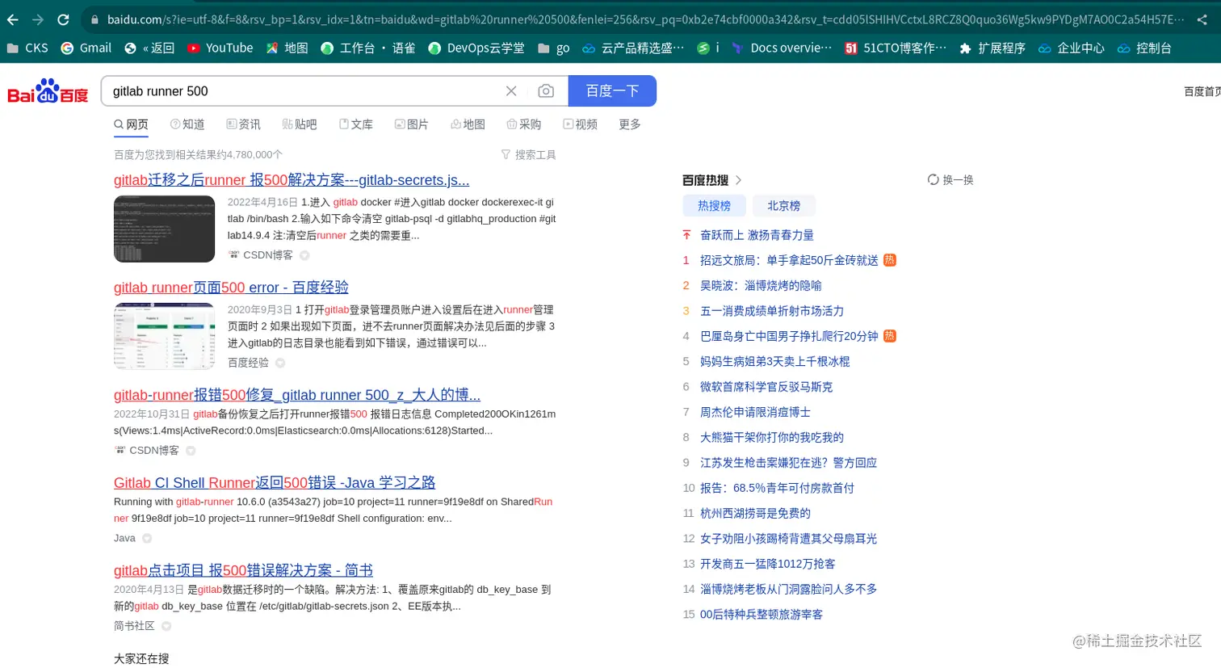Switch to the 贴吧 tab
This screenshot has height=668, width=1221.
[300, 124]
